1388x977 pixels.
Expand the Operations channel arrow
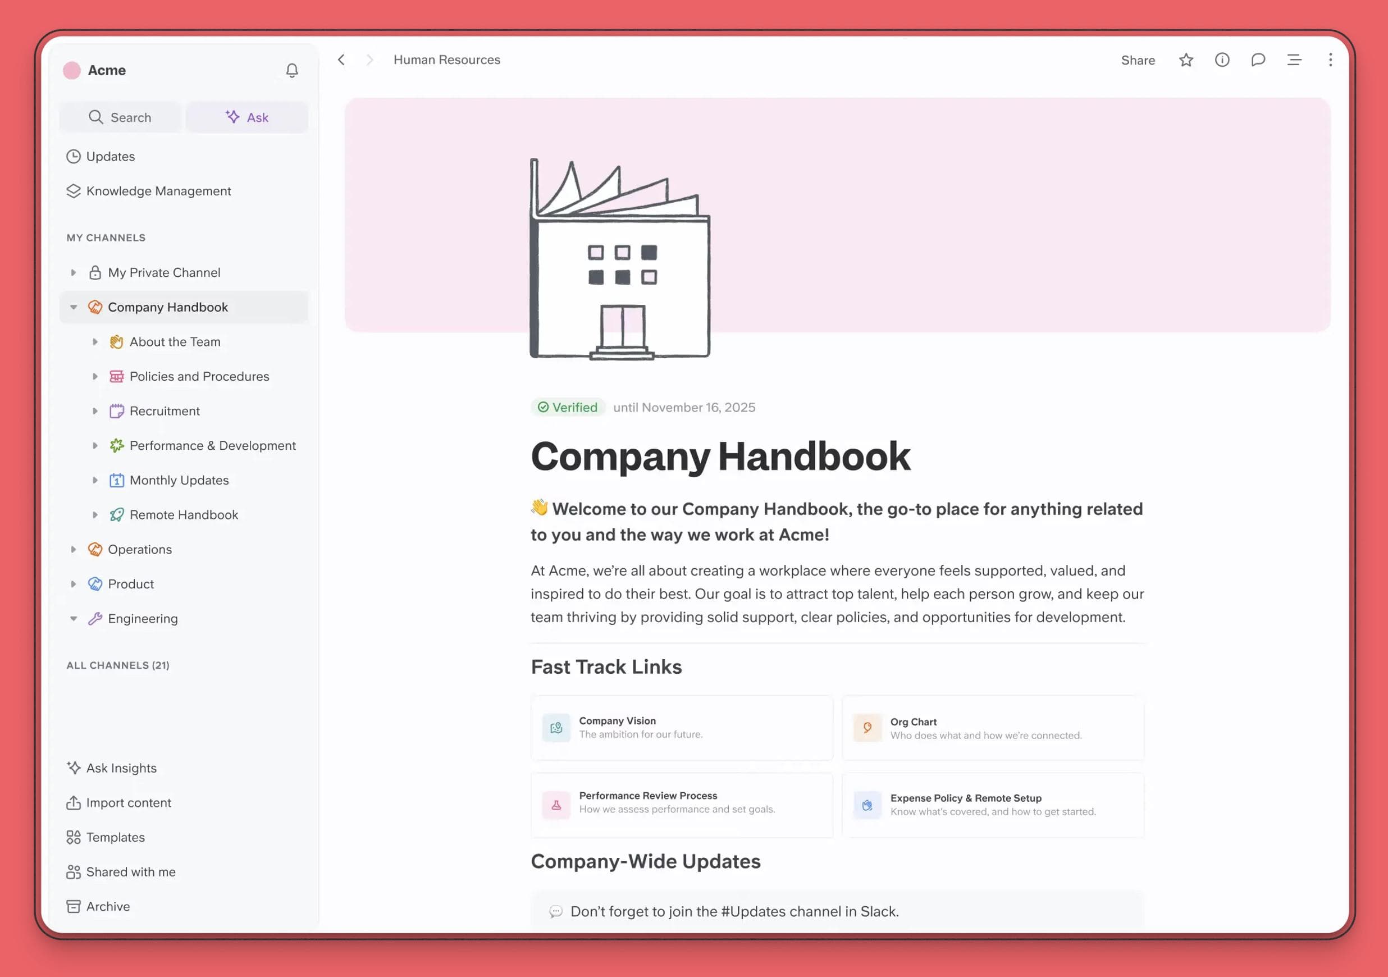pyautogui.click(x=74, y=550)
